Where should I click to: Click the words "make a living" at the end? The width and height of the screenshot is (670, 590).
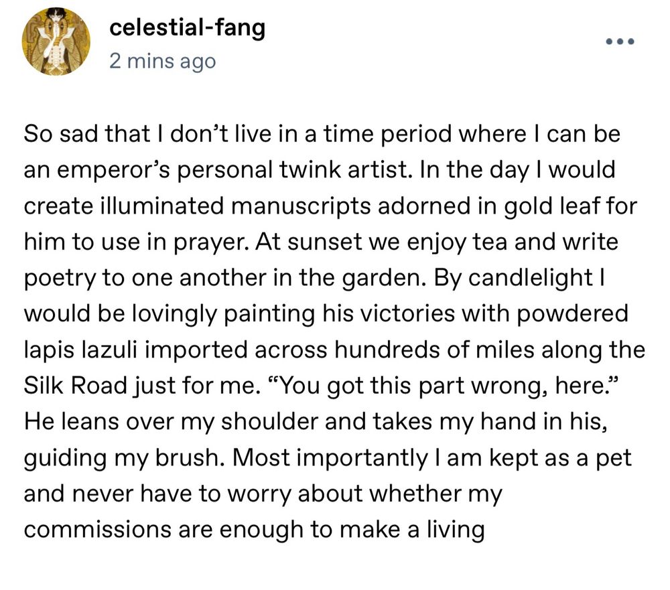(x=412, y=529)
